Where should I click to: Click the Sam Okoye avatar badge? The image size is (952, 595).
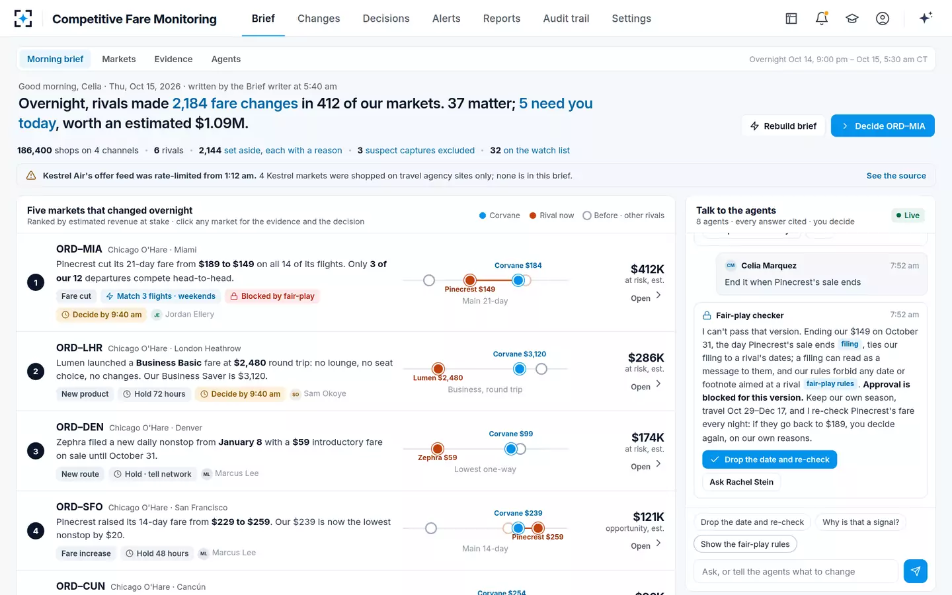[x=296, y=394]
